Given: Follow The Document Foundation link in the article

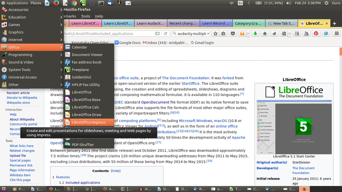Looking at the screenshot, I should coord(186,78).
